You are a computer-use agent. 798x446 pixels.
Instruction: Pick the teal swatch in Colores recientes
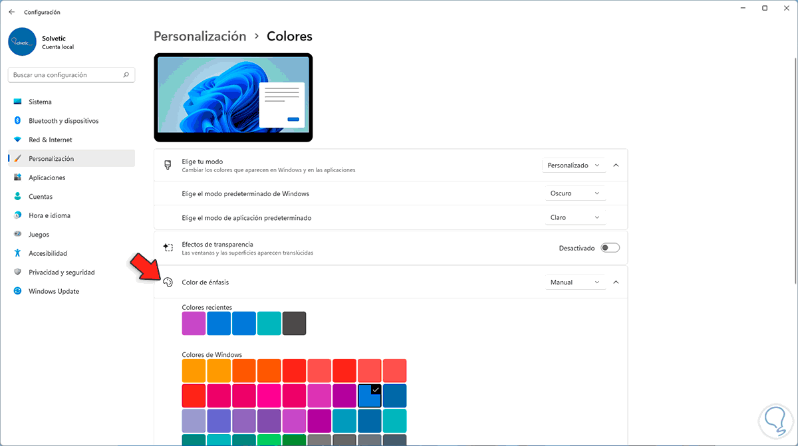click(269, 323)
